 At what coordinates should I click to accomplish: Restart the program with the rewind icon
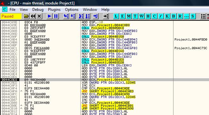(33, 16)
